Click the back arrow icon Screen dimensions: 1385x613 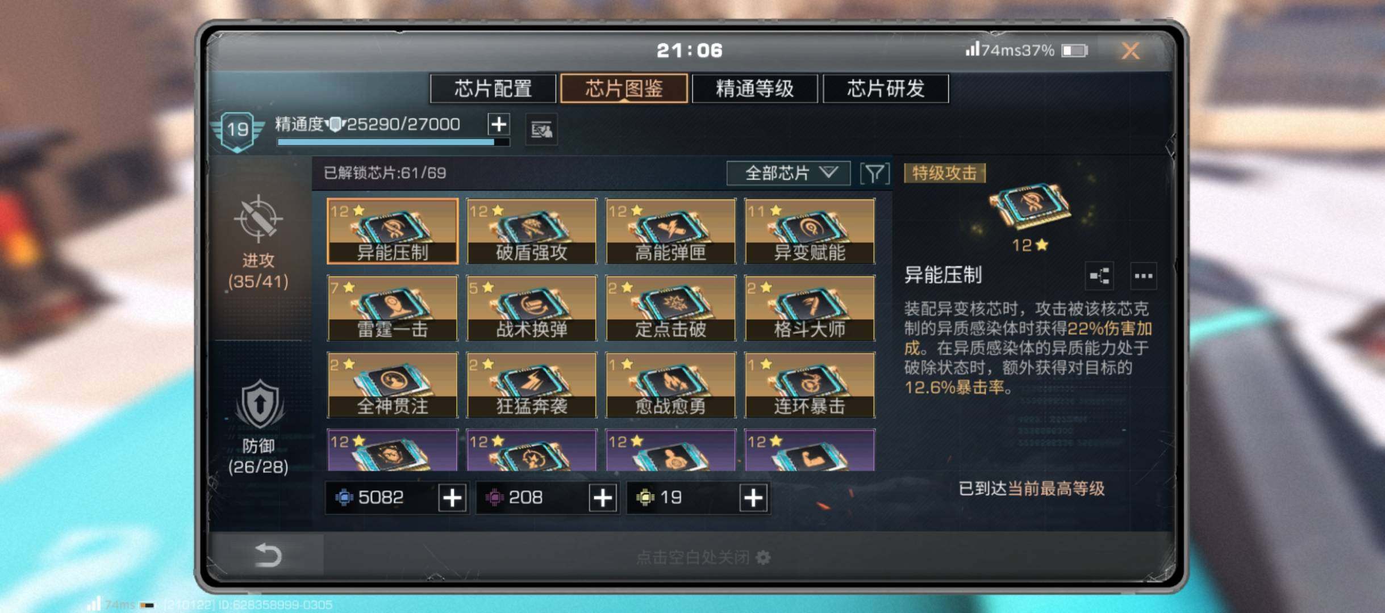[x=268, y=555]
